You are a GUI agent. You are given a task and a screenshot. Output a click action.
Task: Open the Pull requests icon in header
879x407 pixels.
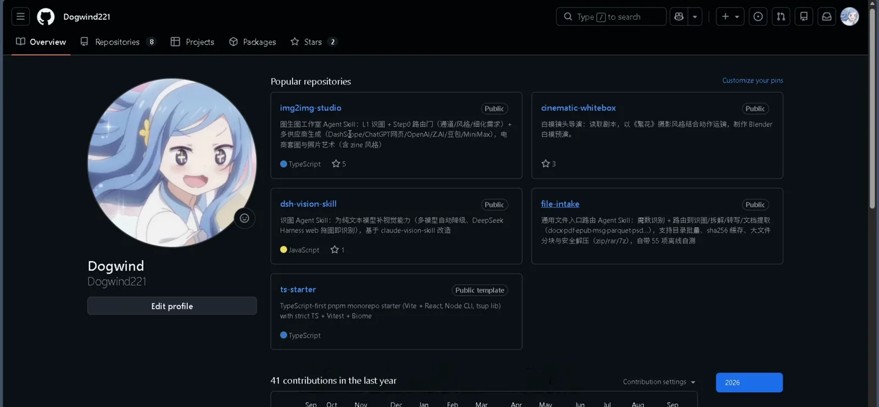coord(781,16)
